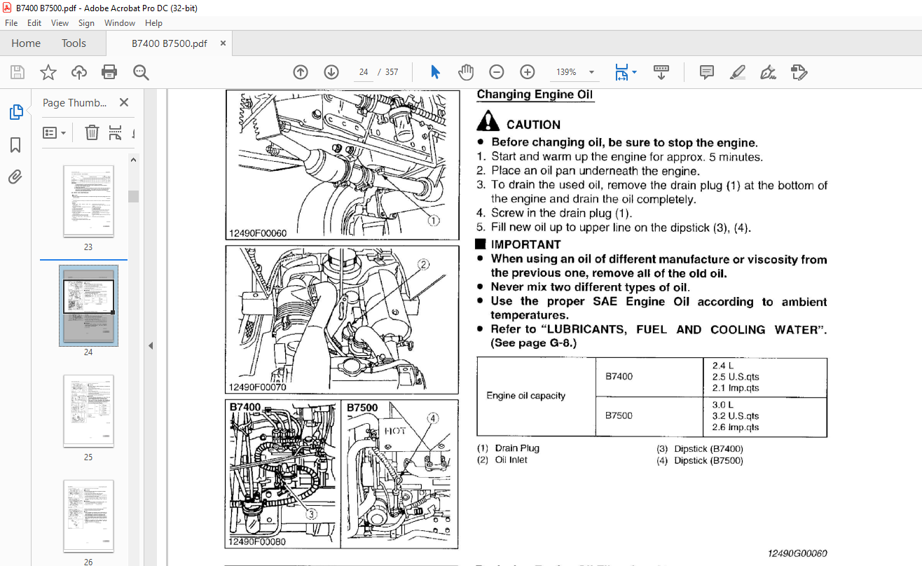Open the Find text search tool

coord(141,72)
